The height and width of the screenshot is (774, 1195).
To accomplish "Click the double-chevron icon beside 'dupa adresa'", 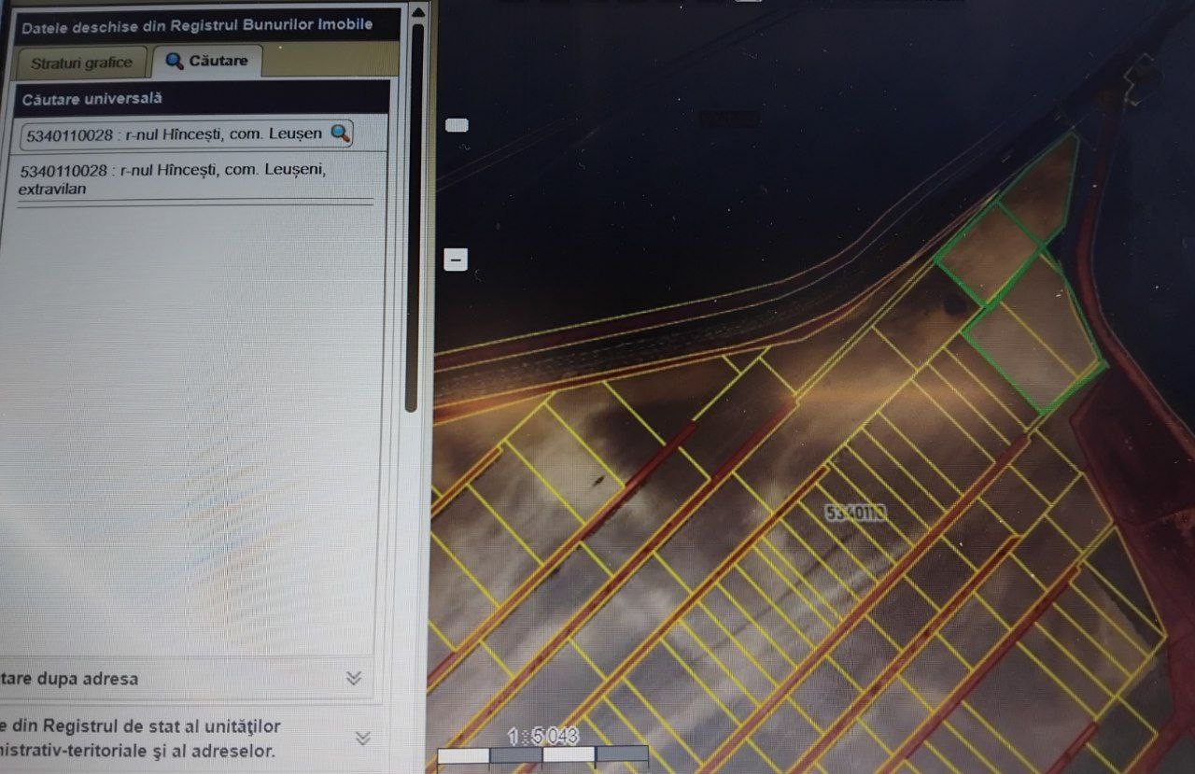I will (x=353, y=679).
